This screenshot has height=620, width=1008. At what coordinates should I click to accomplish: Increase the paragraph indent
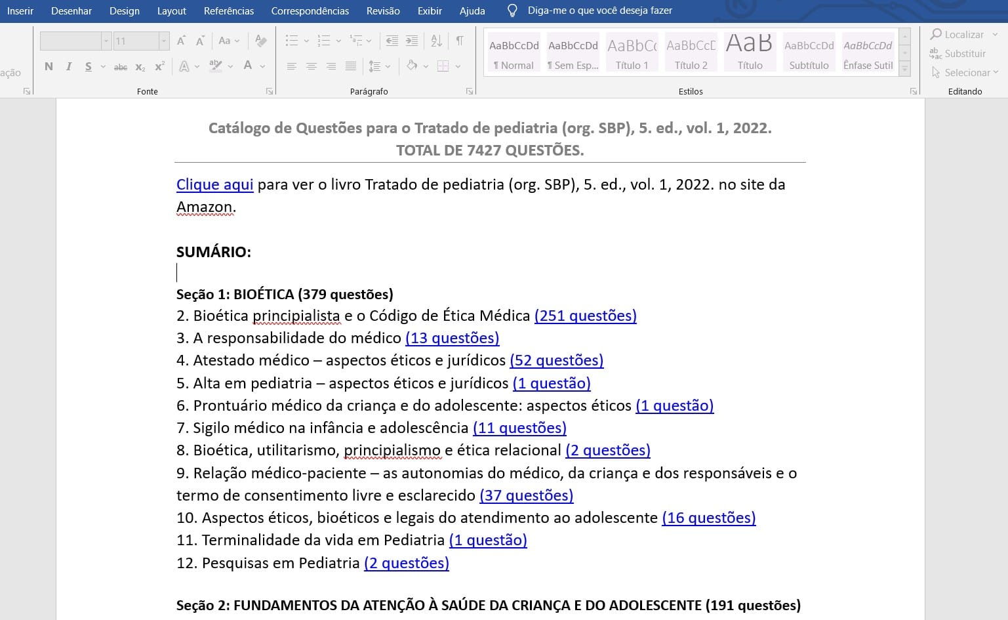coord(412,41)
